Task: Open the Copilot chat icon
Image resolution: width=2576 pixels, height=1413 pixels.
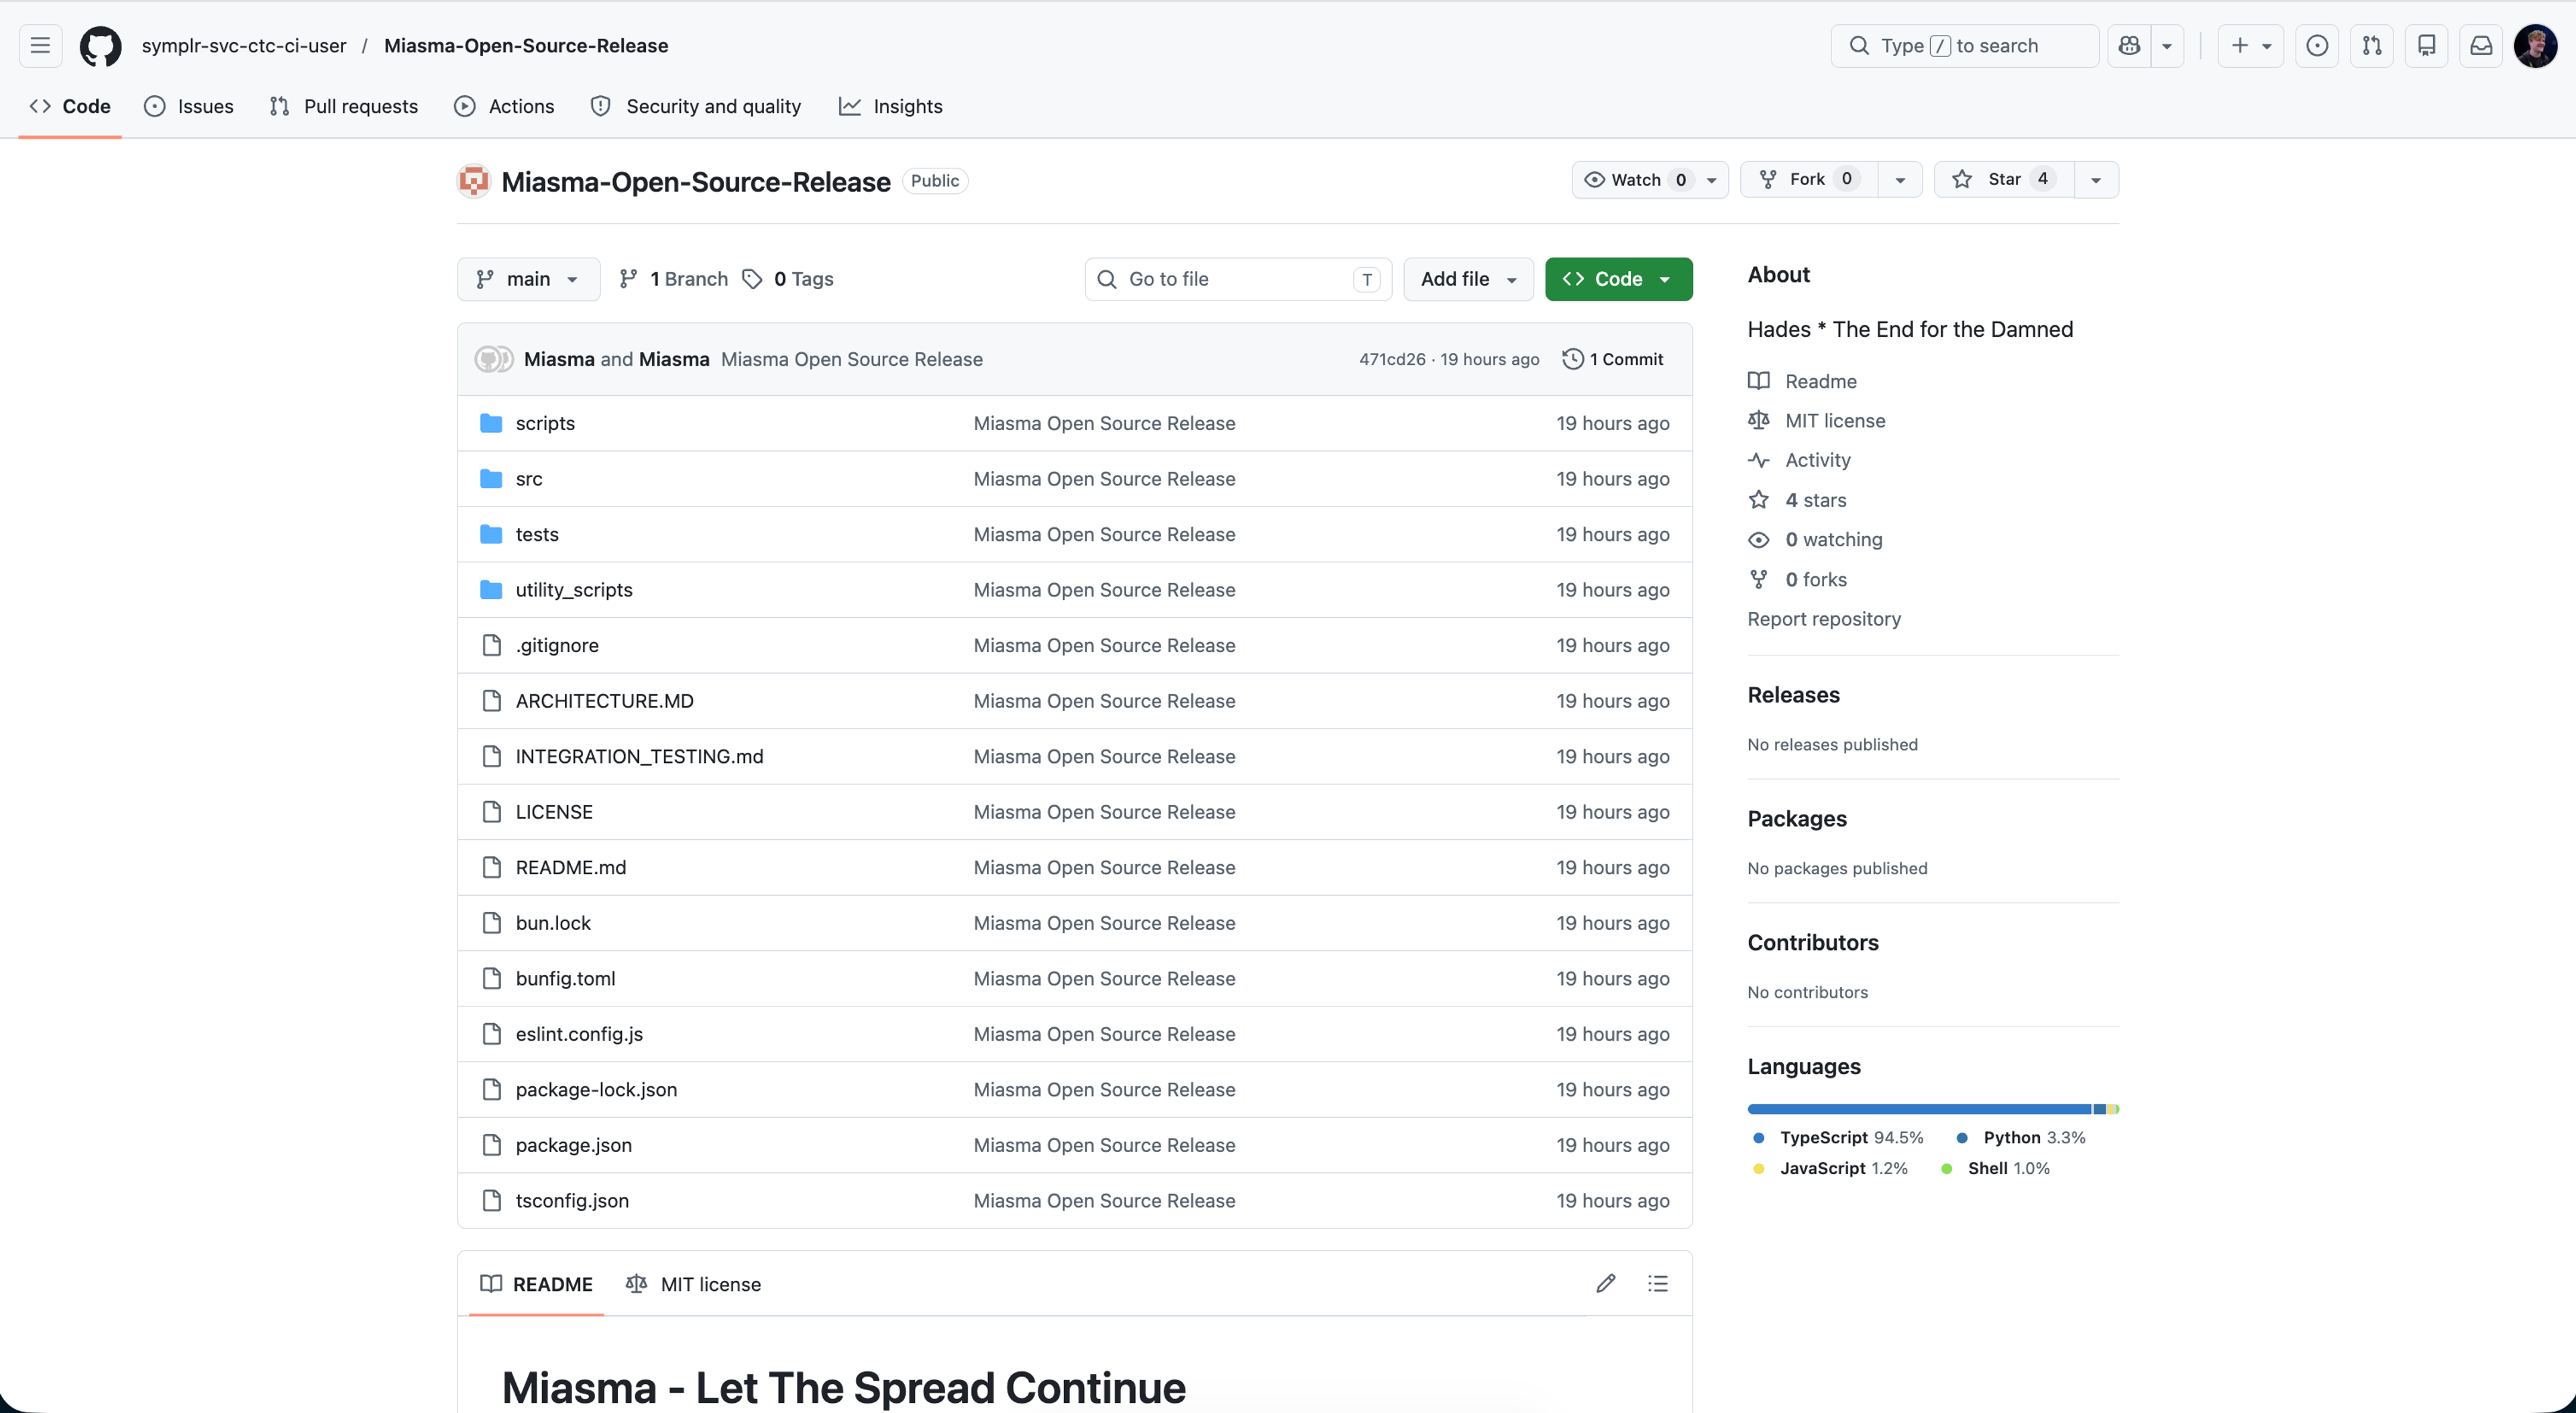Action: tap(2129, 46)
